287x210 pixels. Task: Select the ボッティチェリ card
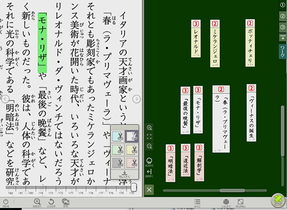[x=250, y=43]
